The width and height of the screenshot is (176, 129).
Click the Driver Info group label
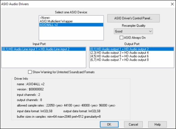point(21,78)
